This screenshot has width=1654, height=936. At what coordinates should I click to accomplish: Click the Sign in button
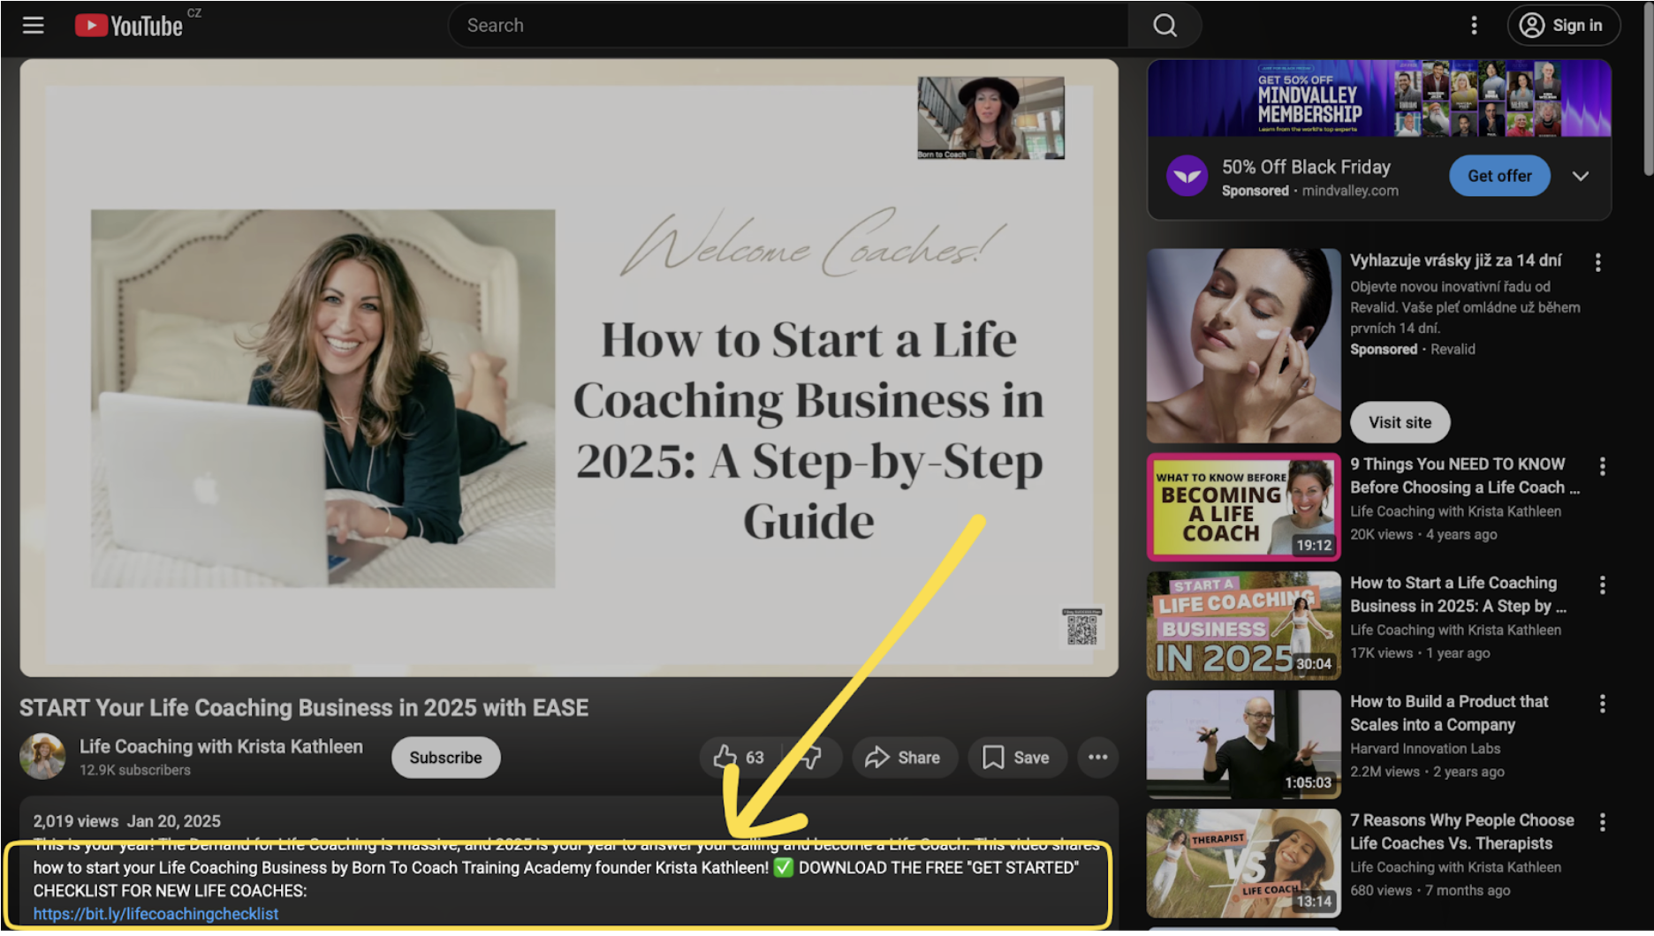[x=1564, y=25]
